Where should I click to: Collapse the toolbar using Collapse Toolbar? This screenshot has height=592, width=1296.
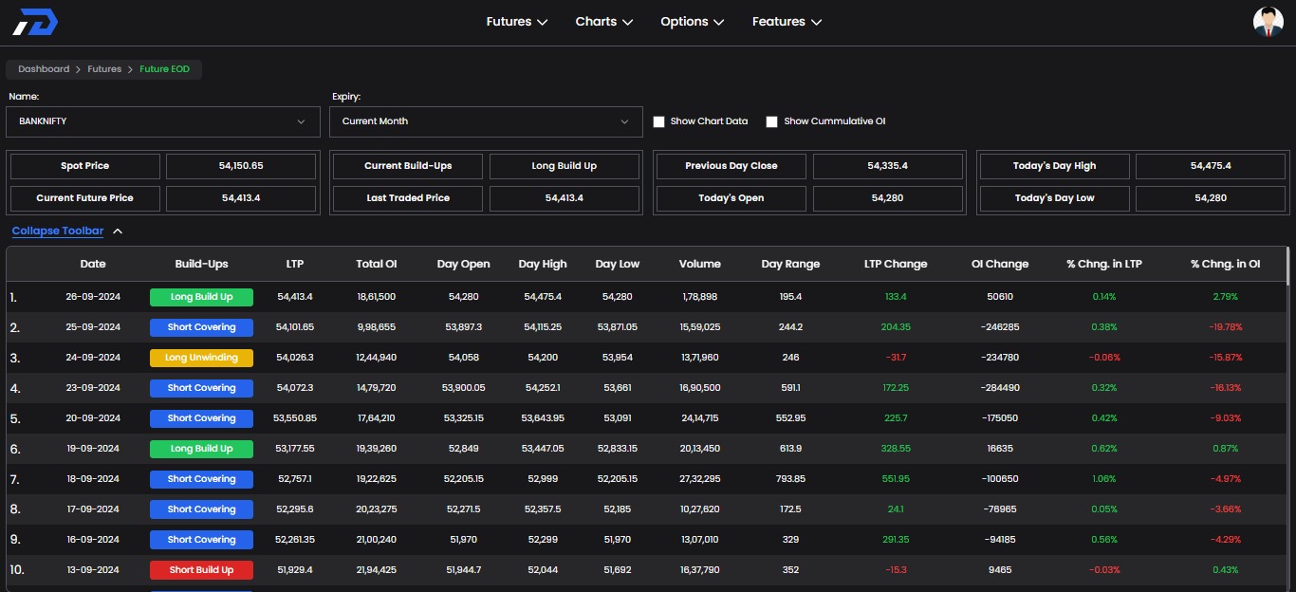pyautogui.click(x=58, y=231)
